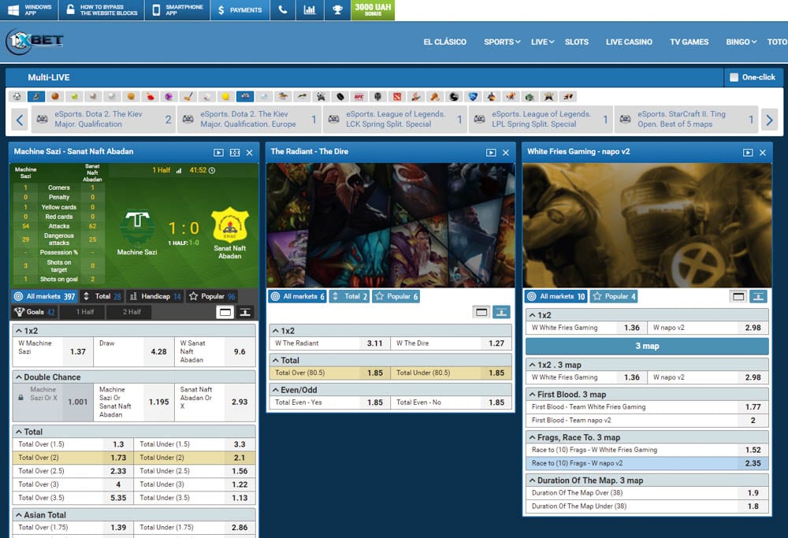788x538 pixels.
Task: Play video in Machine Sazi panel
Action: click(x=218, y=152)
